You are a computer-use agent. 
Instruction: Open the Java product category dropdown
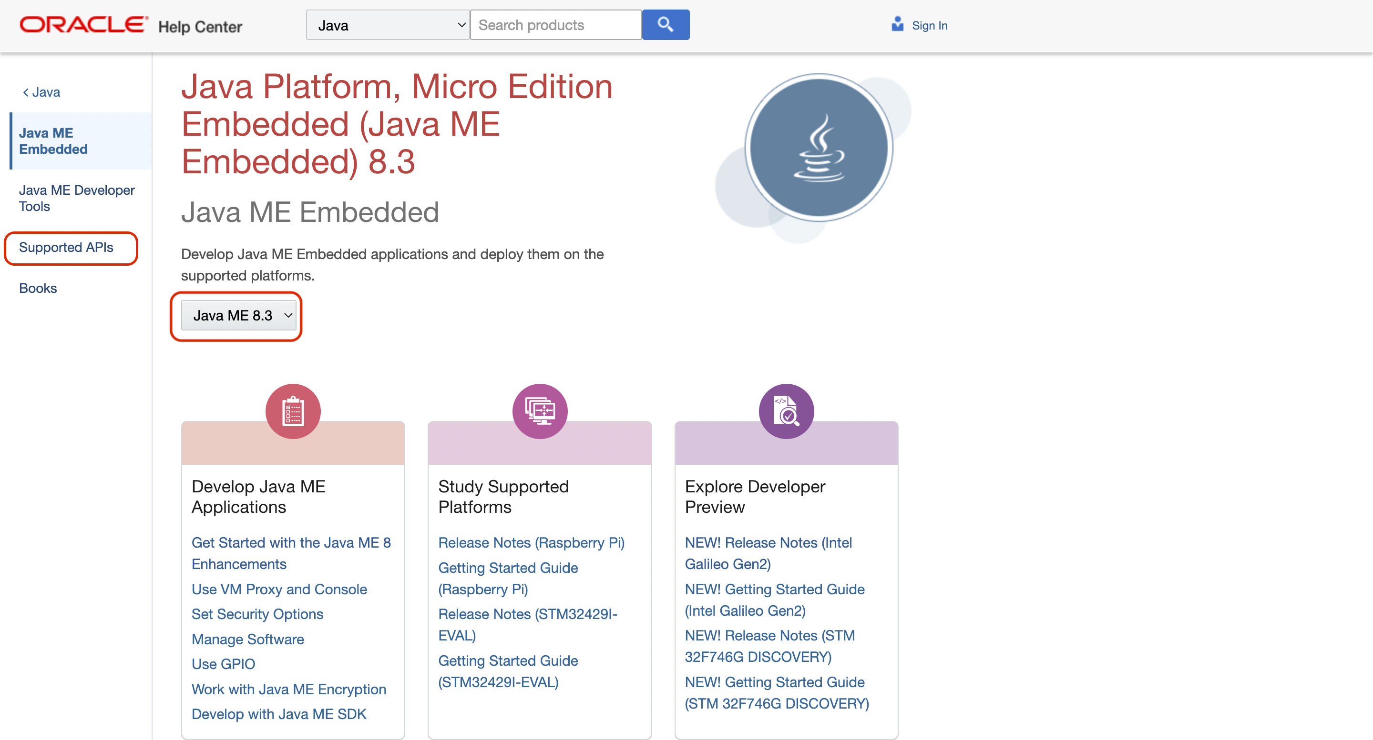pyautogui.click(x=388, y=25)
